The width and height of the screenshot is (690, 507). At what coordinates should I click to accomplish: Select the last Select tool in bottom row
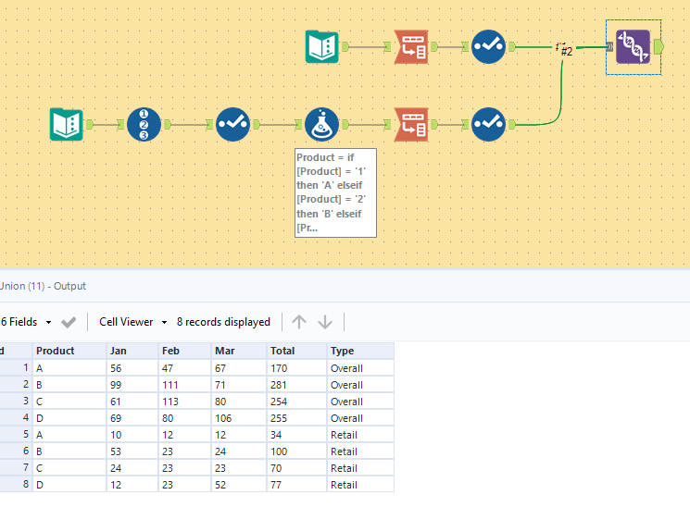point(488,125)
